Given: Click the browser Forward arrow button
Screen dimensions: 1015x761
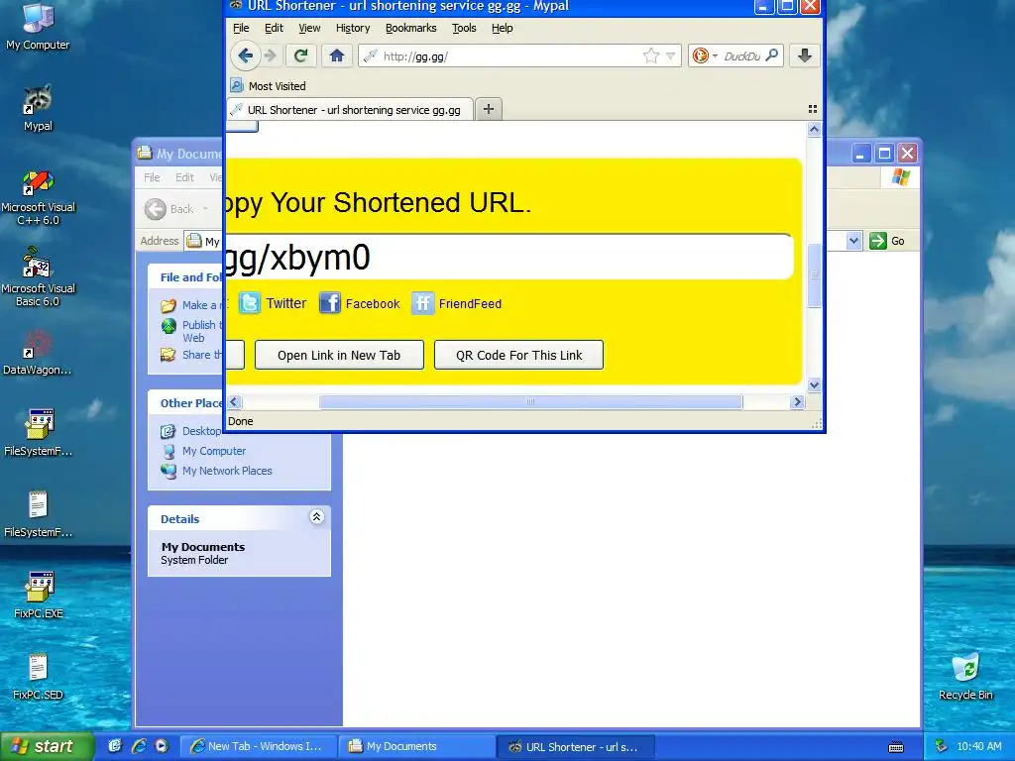Looking at the screenshot, I should (x=271, y=56).
